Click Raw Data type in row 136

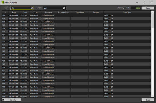[x=34, y=28]
